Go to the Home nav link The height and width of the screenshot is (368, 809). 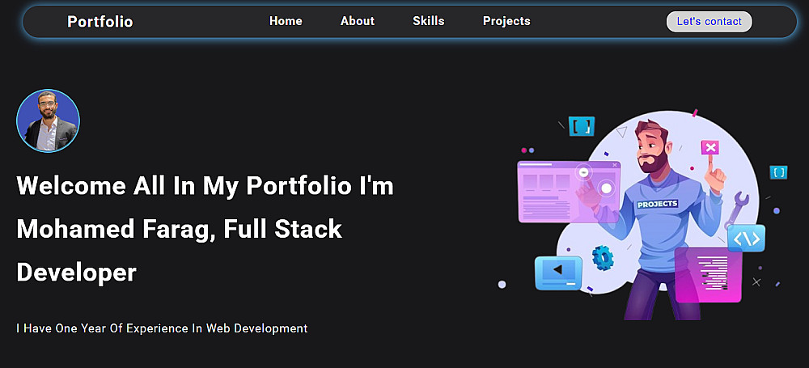tap(286, 21)
